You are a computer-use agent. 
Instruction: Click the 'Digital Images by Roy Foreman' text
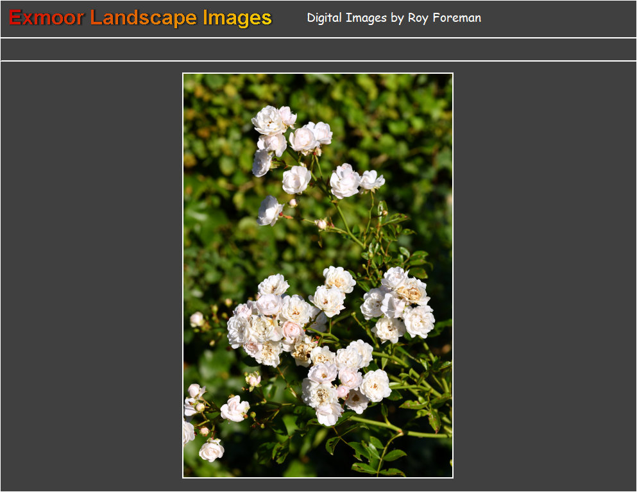pyautogui.click(x=393, y=18)
